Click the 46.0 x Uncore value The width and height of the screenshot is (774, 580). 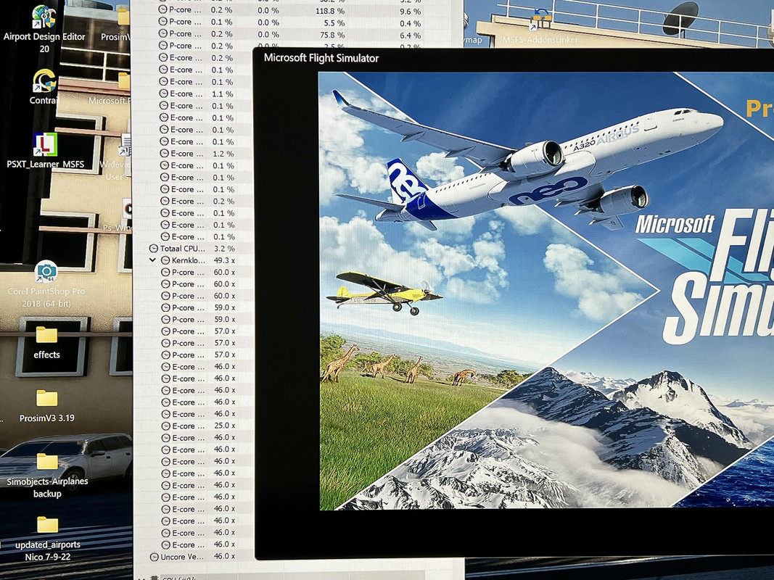click(225, 556)
